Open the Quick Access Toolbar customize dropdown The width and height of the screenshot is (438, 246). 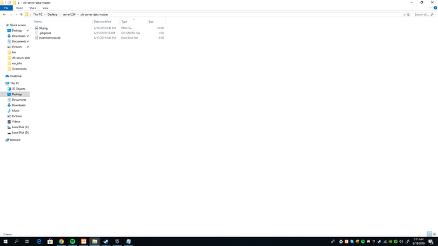[x=18, y=3]
